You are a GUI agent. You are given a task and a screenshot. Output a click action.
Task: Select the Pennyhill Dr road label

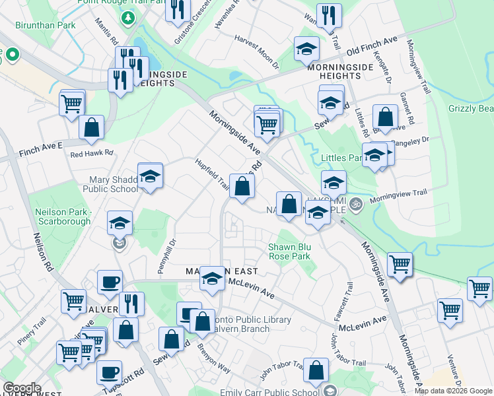click(167, 256)
